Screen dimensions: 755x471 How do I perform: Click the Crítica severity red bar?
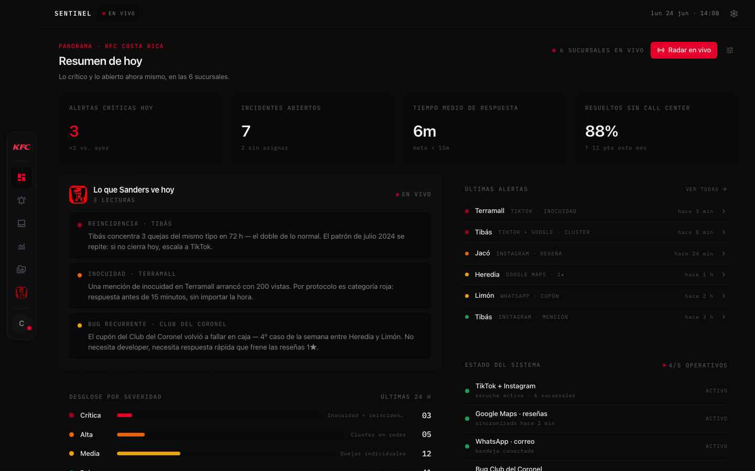coord(124,416)
